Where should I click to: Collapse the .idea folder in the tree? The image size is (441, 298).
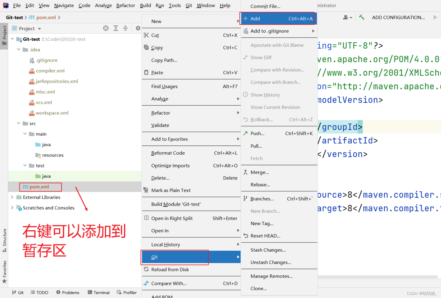[x=19, y=49]
